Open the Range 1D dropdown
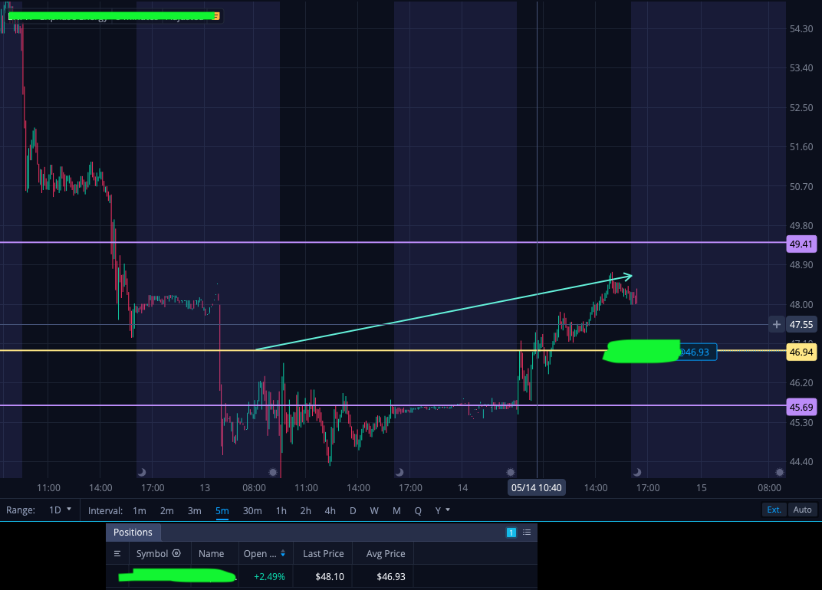This screenshot has width=822, height=590. pyautogui.click(x=60, y=510)
